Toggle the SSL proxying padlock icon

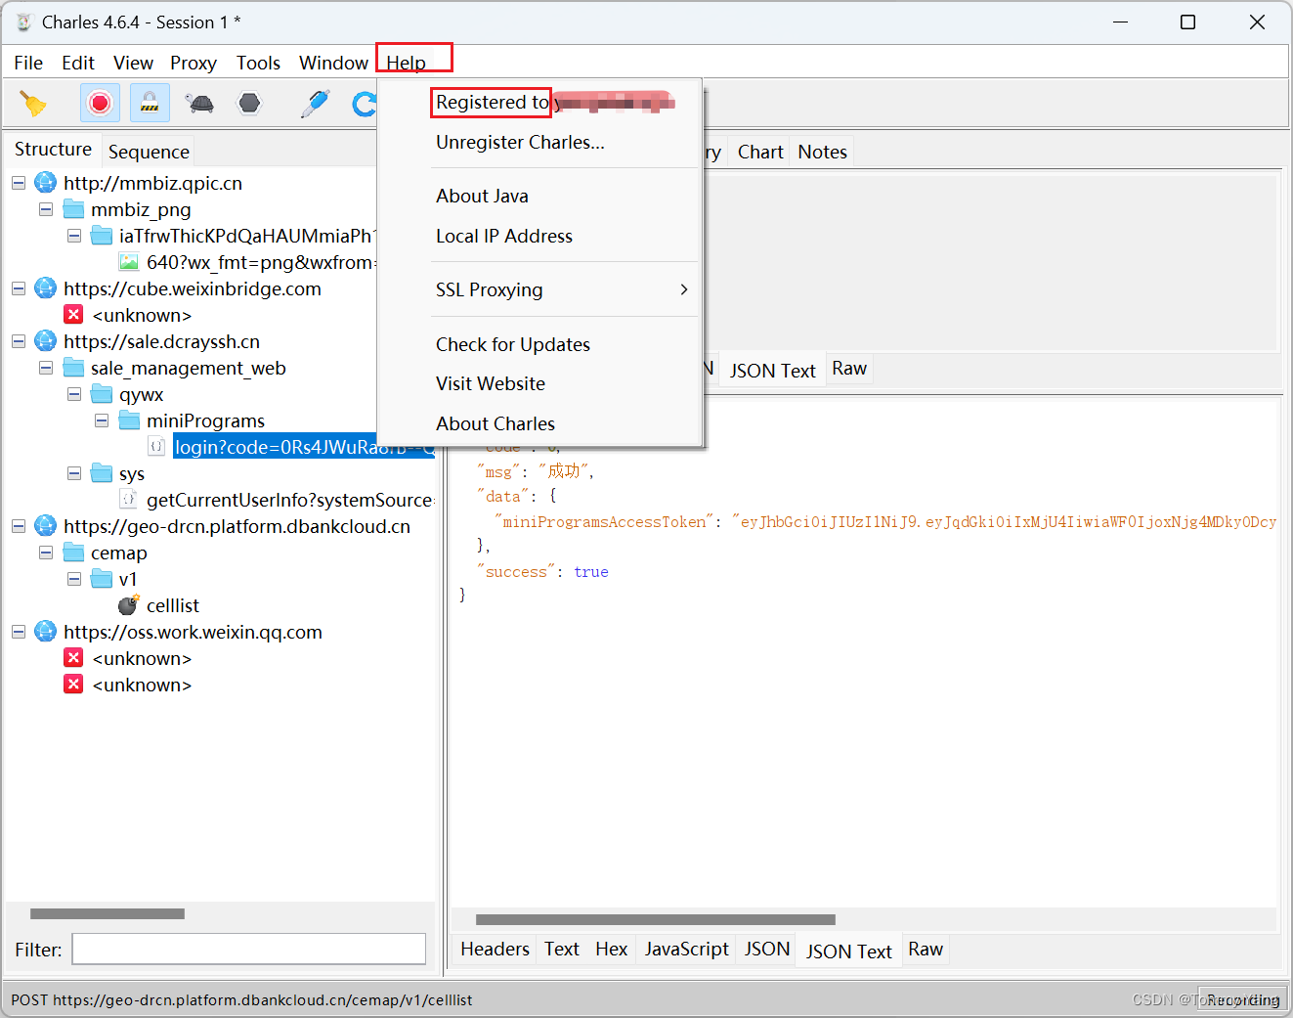150,103
